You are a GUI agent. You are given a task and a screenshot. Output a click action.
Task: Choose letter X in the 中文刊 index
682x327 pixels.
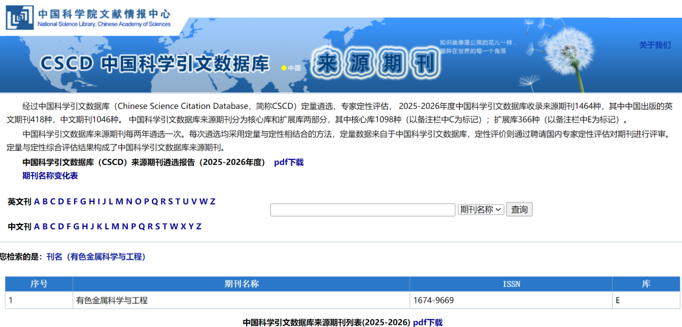[x=183, y=226]
